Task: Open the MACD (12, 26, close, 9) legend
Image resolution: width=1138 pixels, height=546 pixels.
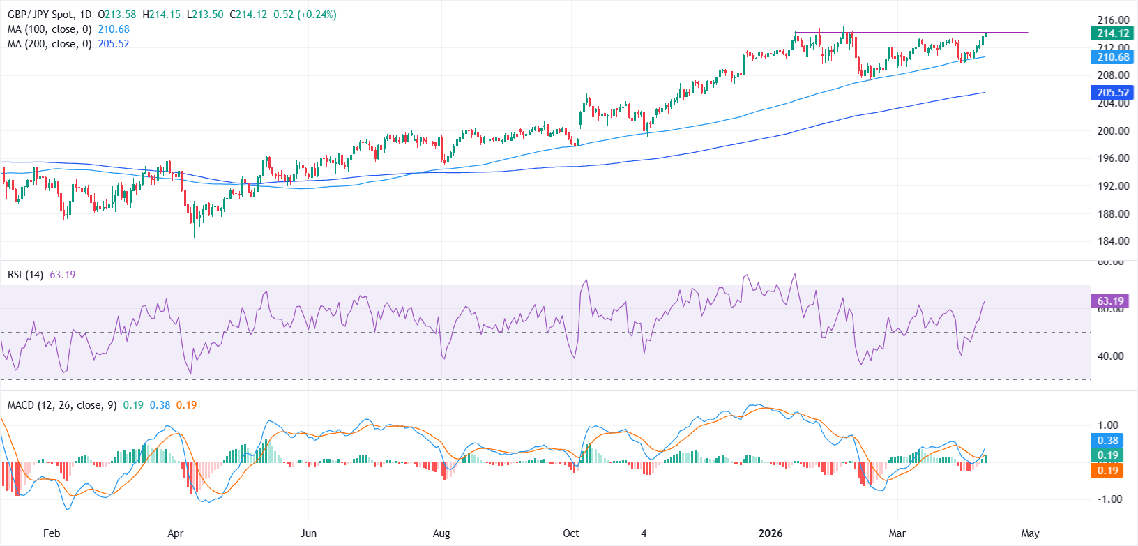Action: (x=62, y=405)
